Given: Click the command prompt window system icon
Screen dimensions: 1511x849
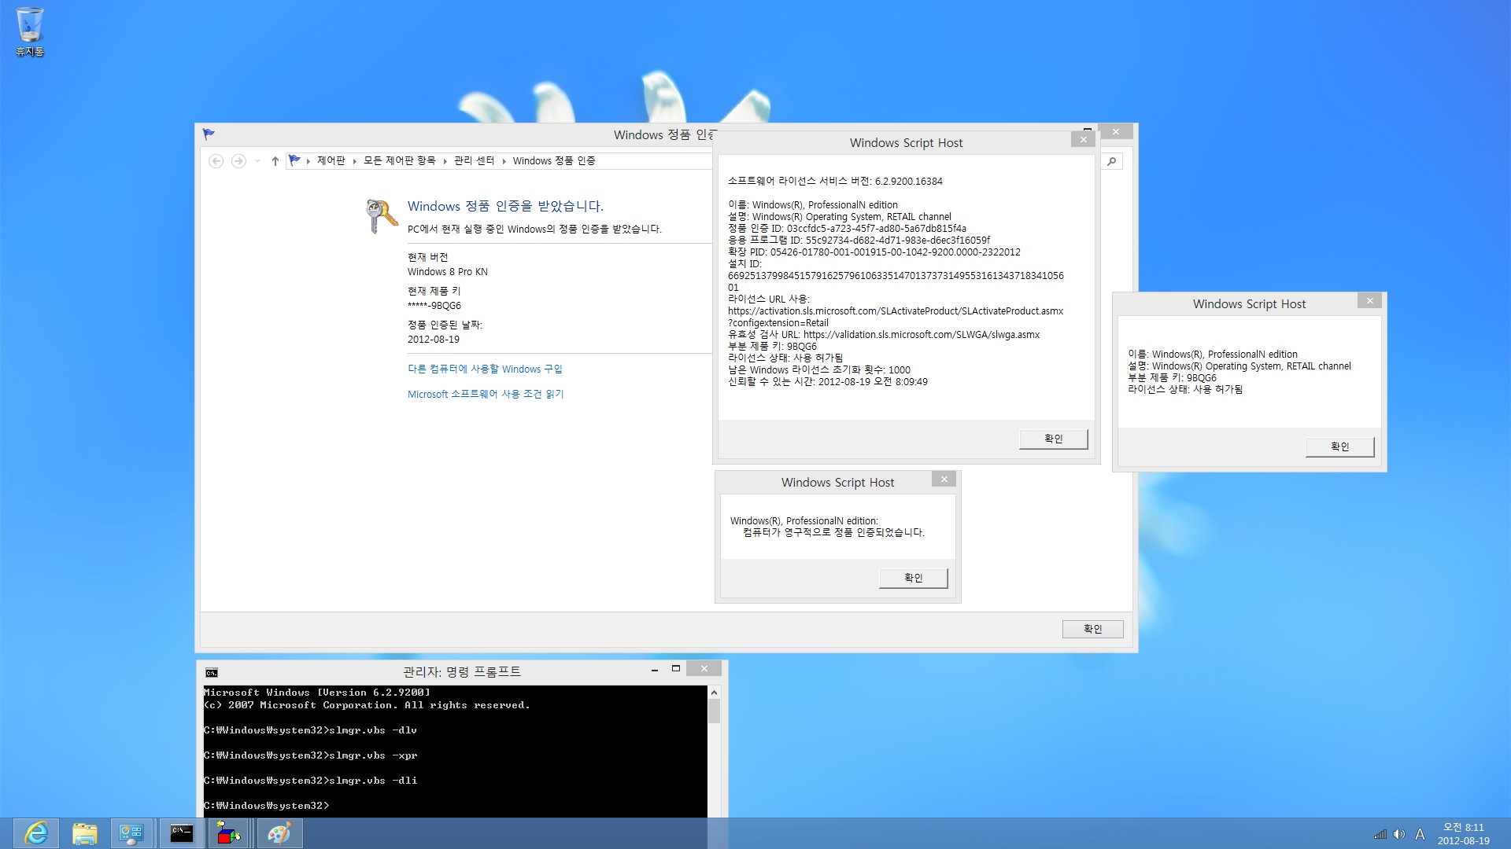Looking at the screenshot, I should point(211,672).
